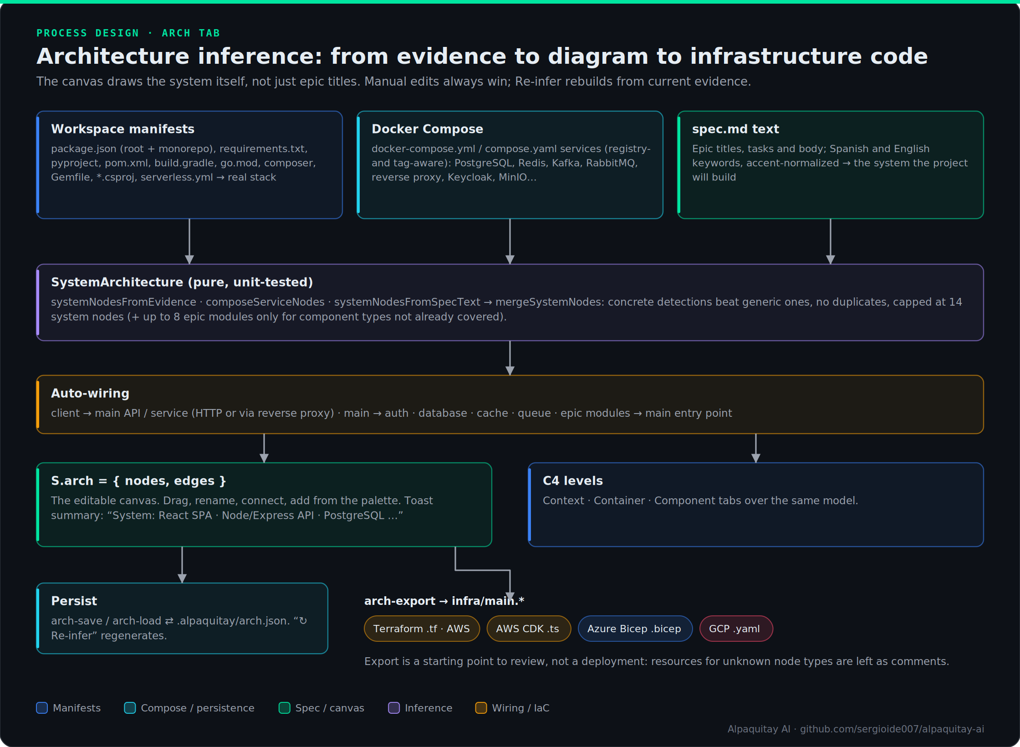Click the green Spec / canvas swatch

coord(284,708)
